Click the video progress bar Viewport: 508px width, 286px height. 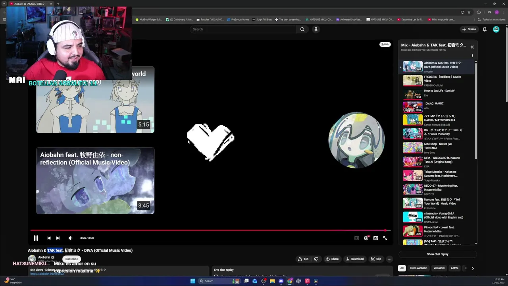(210, 230)
